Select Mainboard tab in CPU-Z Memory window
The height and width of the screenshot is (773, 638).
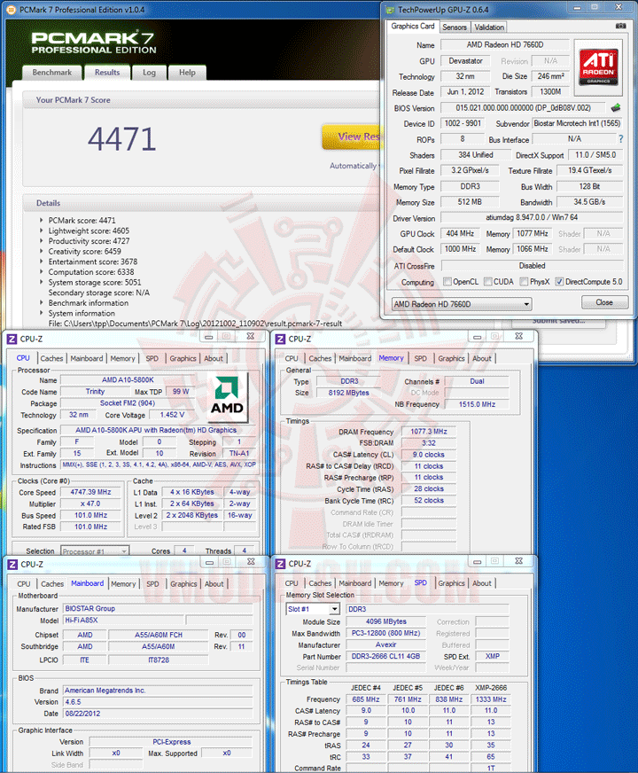(354, 358)
